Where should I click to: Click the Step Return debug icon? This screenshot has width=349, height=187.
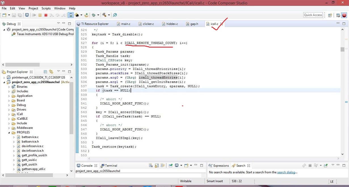pos(64,15)
